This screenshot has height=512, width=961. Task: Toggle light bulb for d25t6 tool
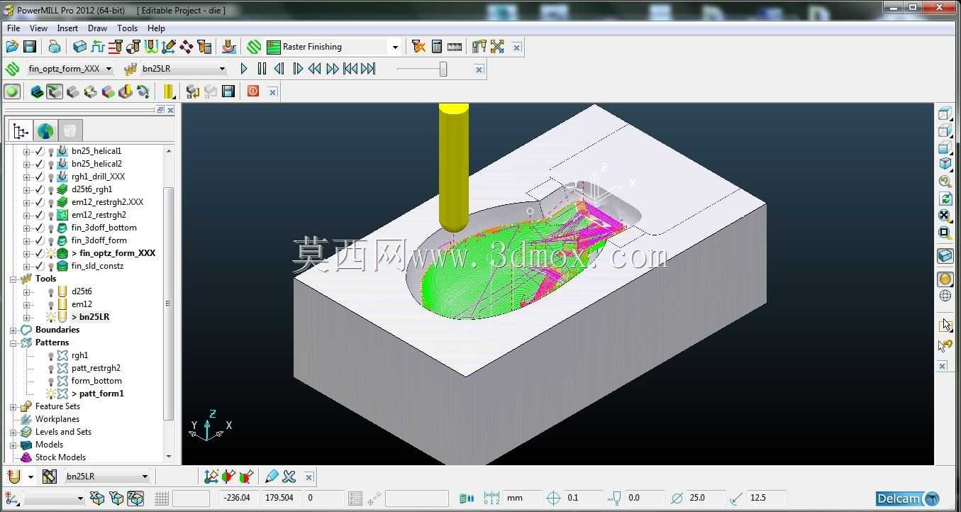coord(51,291)
